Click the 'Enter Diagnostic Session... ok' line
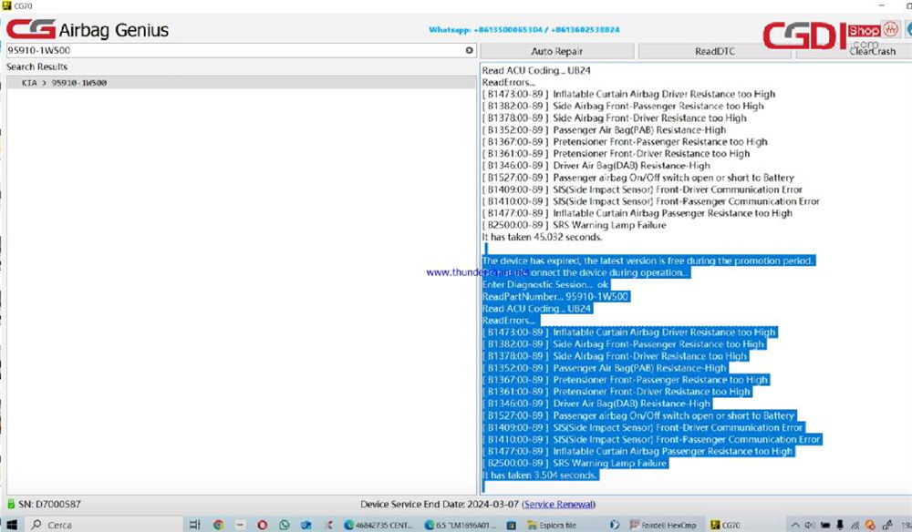Image resolution: width=912 pixels, height=532 pixels. tap(545, 284)
